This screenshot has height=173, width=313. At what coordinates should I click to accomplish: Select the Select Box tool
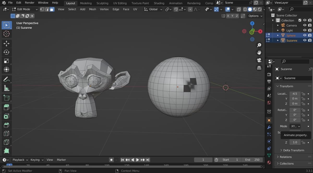point(7,25)
